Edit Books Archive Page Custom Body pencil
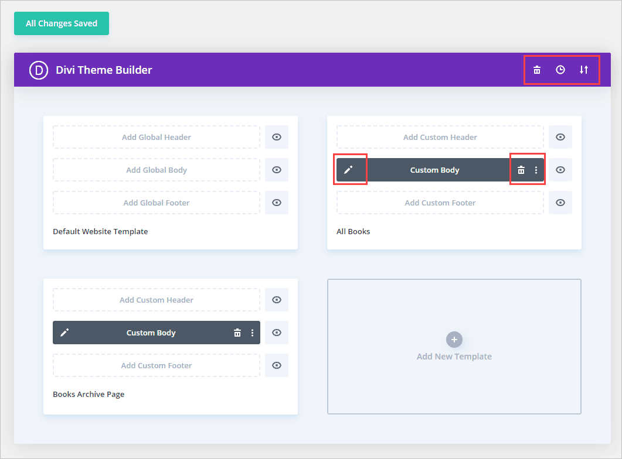 [64, 333]
